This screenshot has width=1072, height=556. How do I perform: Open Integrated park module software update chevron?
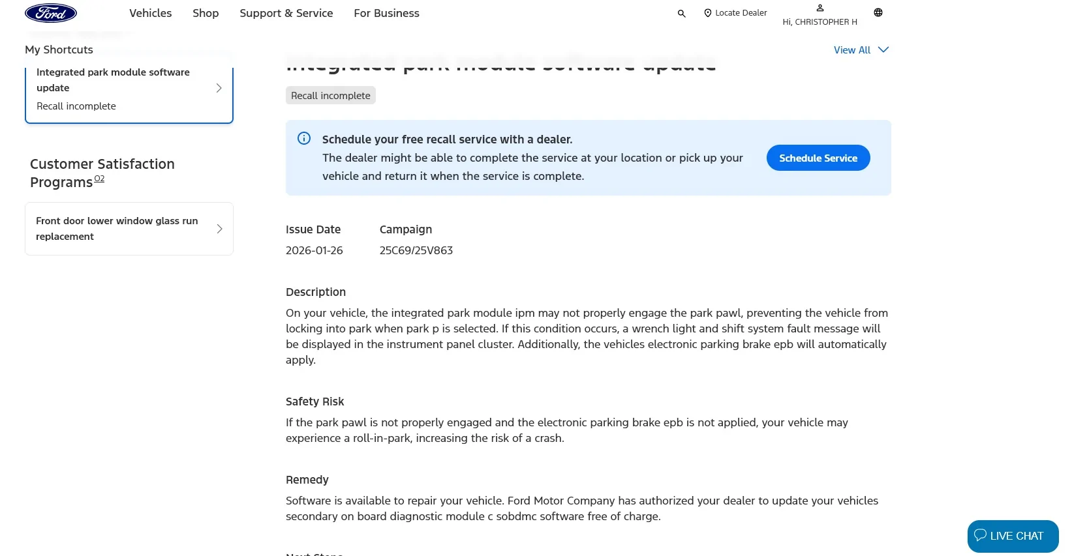(219, 88)
